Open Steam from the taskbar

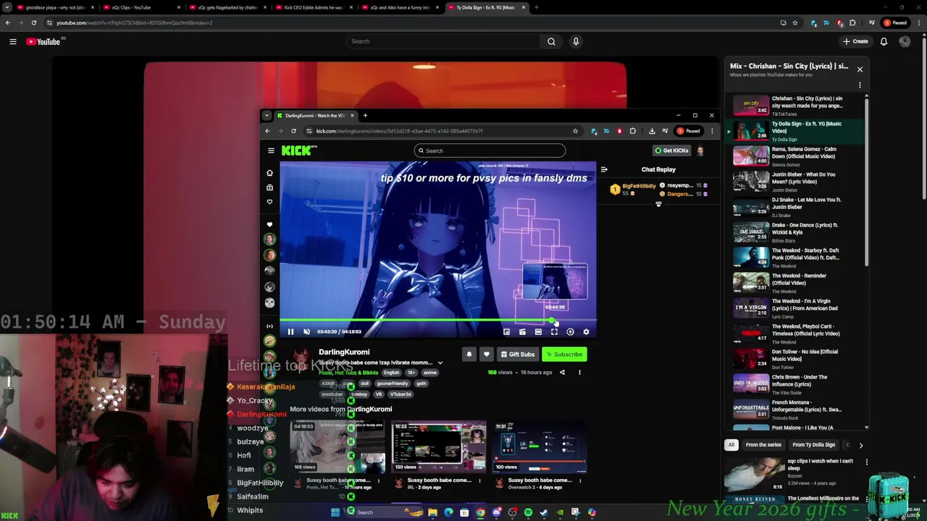pos(544,512)
